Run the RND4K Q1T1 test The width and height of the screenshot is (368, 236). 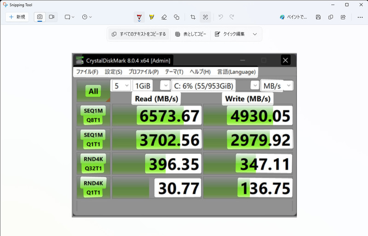pos(93,188)
